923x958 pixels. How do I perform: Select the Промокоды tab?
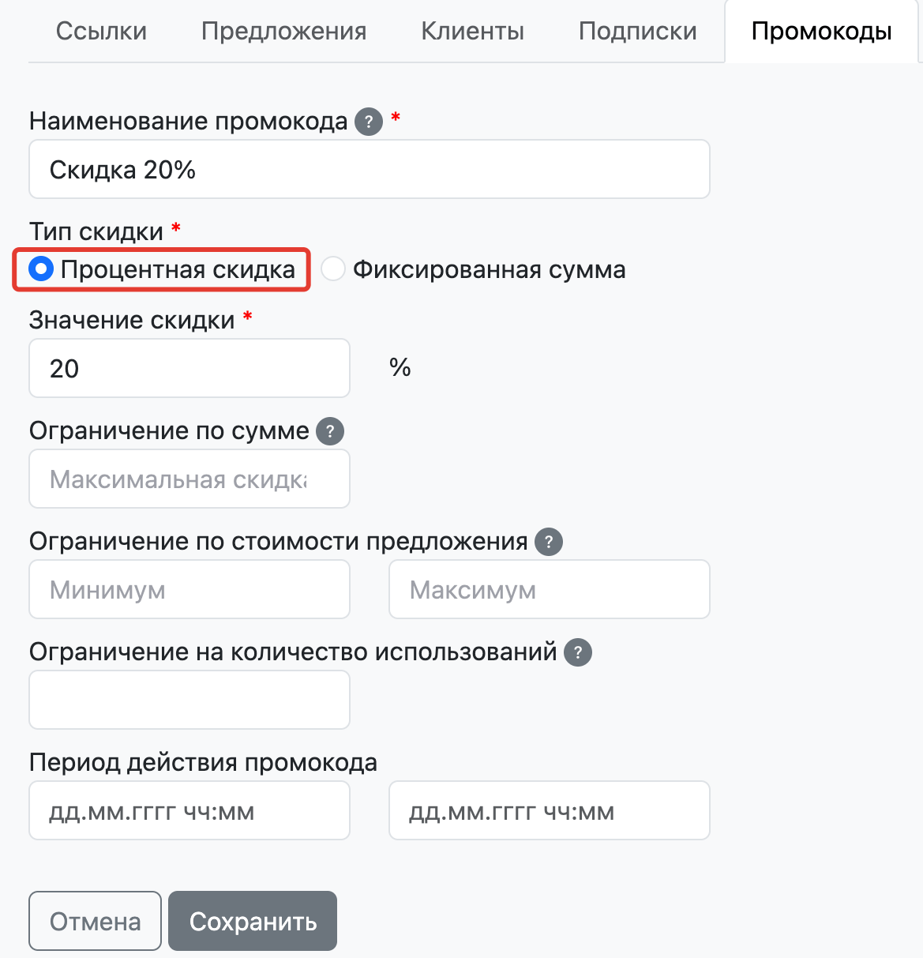[x=821, y=32]
